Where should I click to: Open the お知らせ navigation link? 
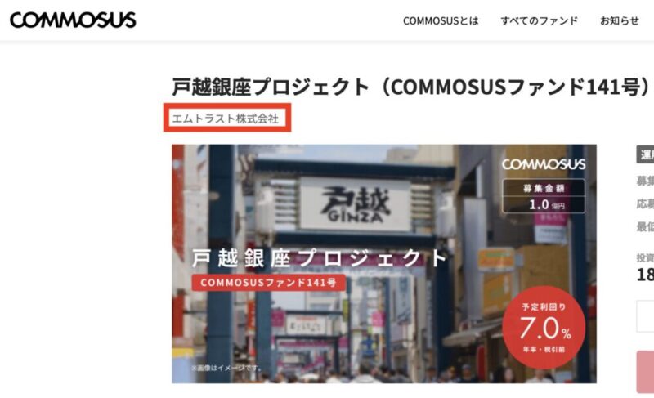(x=620, y=20)
